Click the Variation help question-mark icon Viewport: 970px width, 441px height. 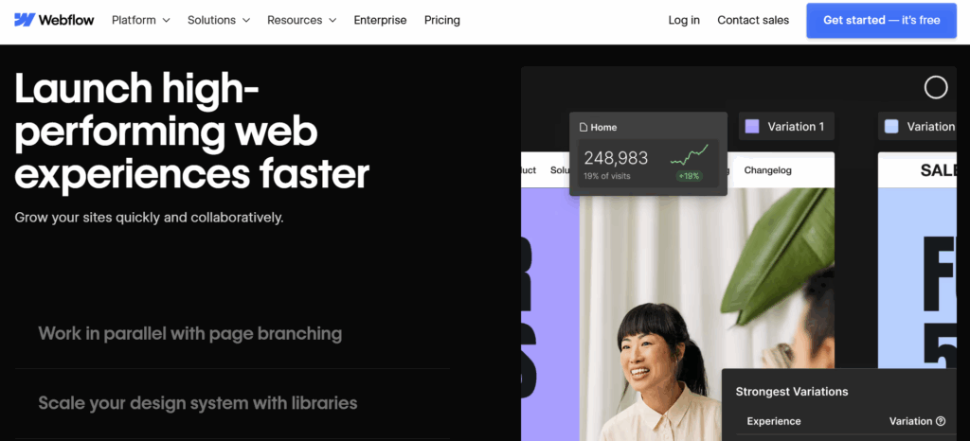[941, 421]
